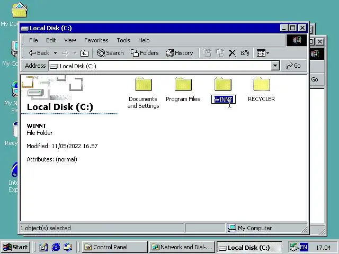
Task: Expand the Address bar dropdown
Action: (x=275, y=66)
